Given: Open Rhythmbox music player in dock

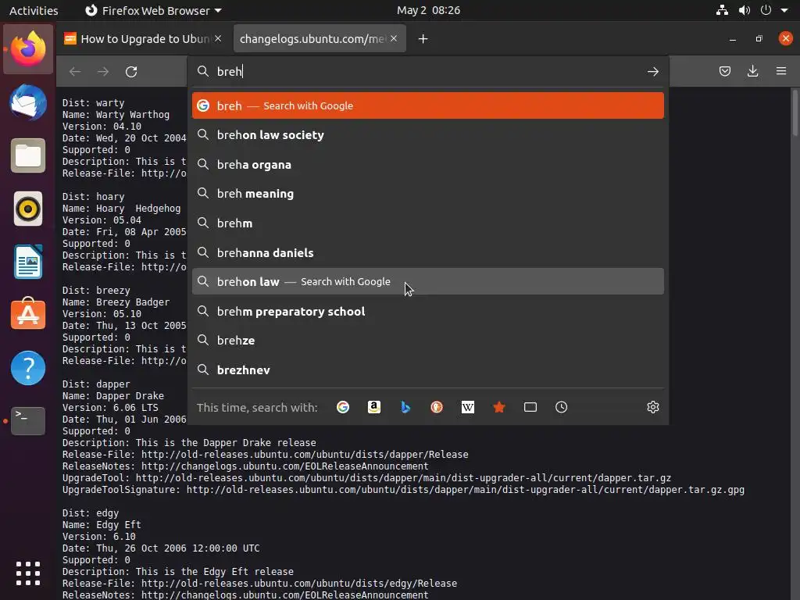Looking at the screenshot, I should click(x=28, y=209).
